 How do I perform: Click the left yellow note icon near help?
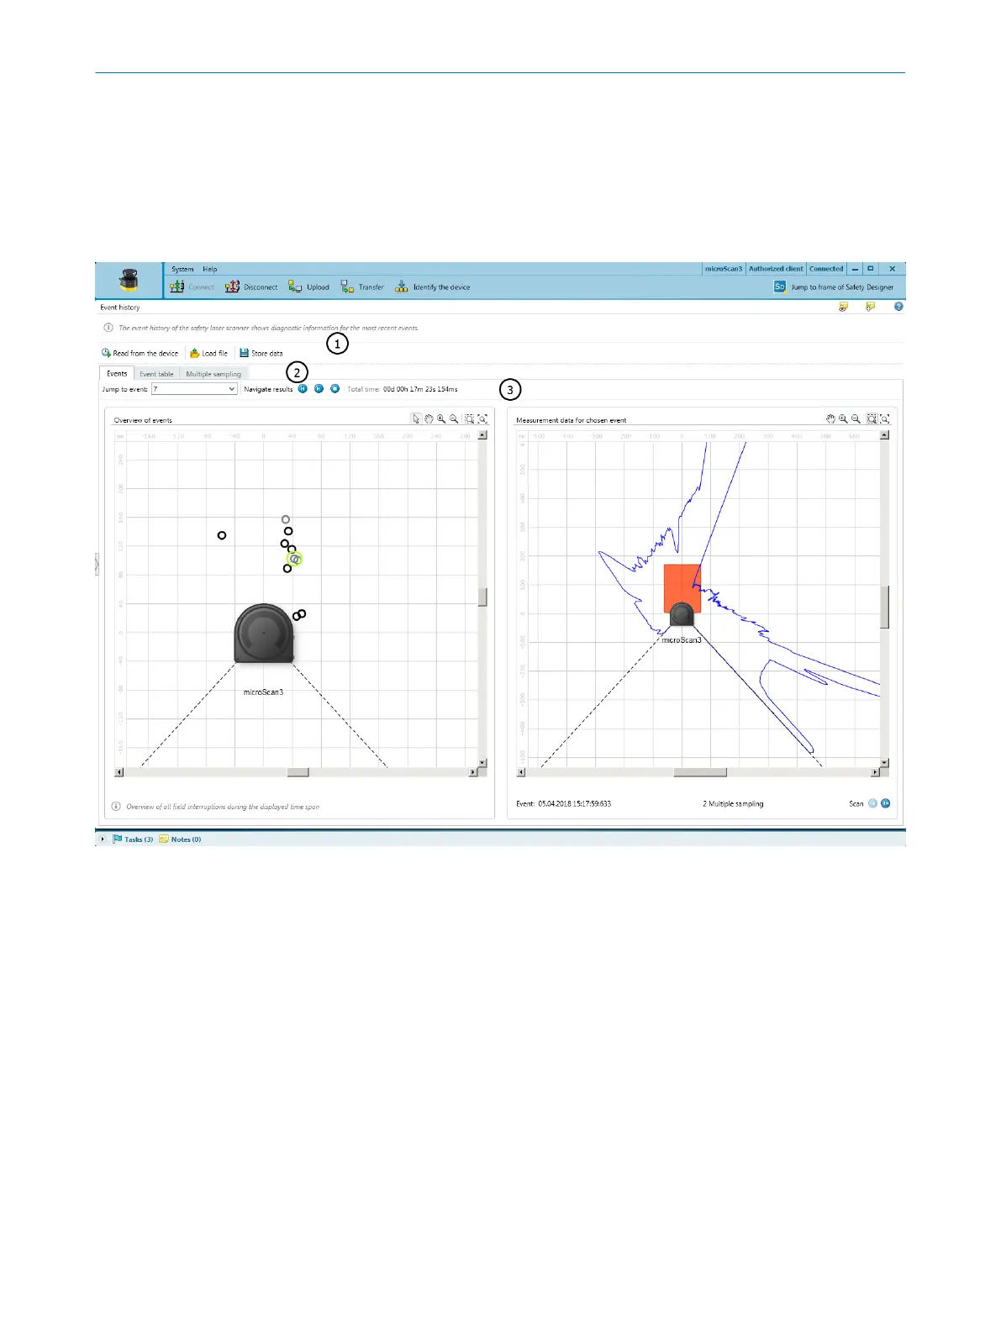(x=843, y=307)
